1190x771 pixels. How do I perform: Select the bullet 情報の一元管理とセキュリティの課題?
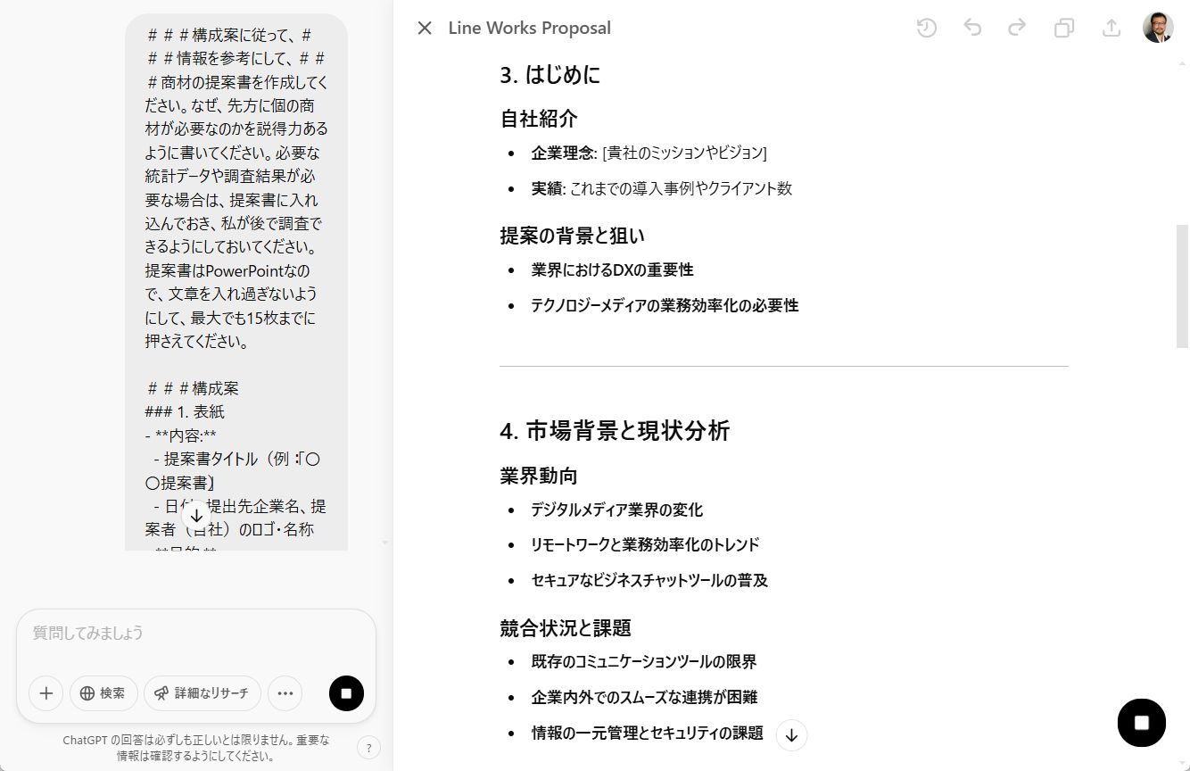click(647, 733)
